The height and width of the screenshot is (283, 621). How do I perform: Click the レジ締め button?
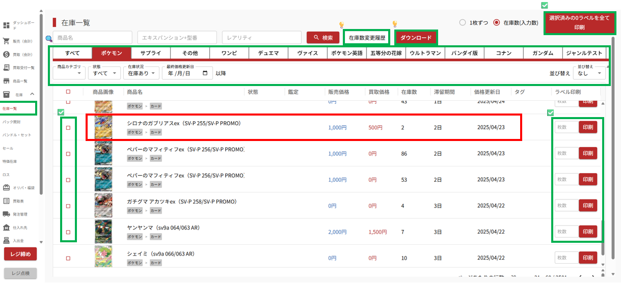tap(20, 254)
